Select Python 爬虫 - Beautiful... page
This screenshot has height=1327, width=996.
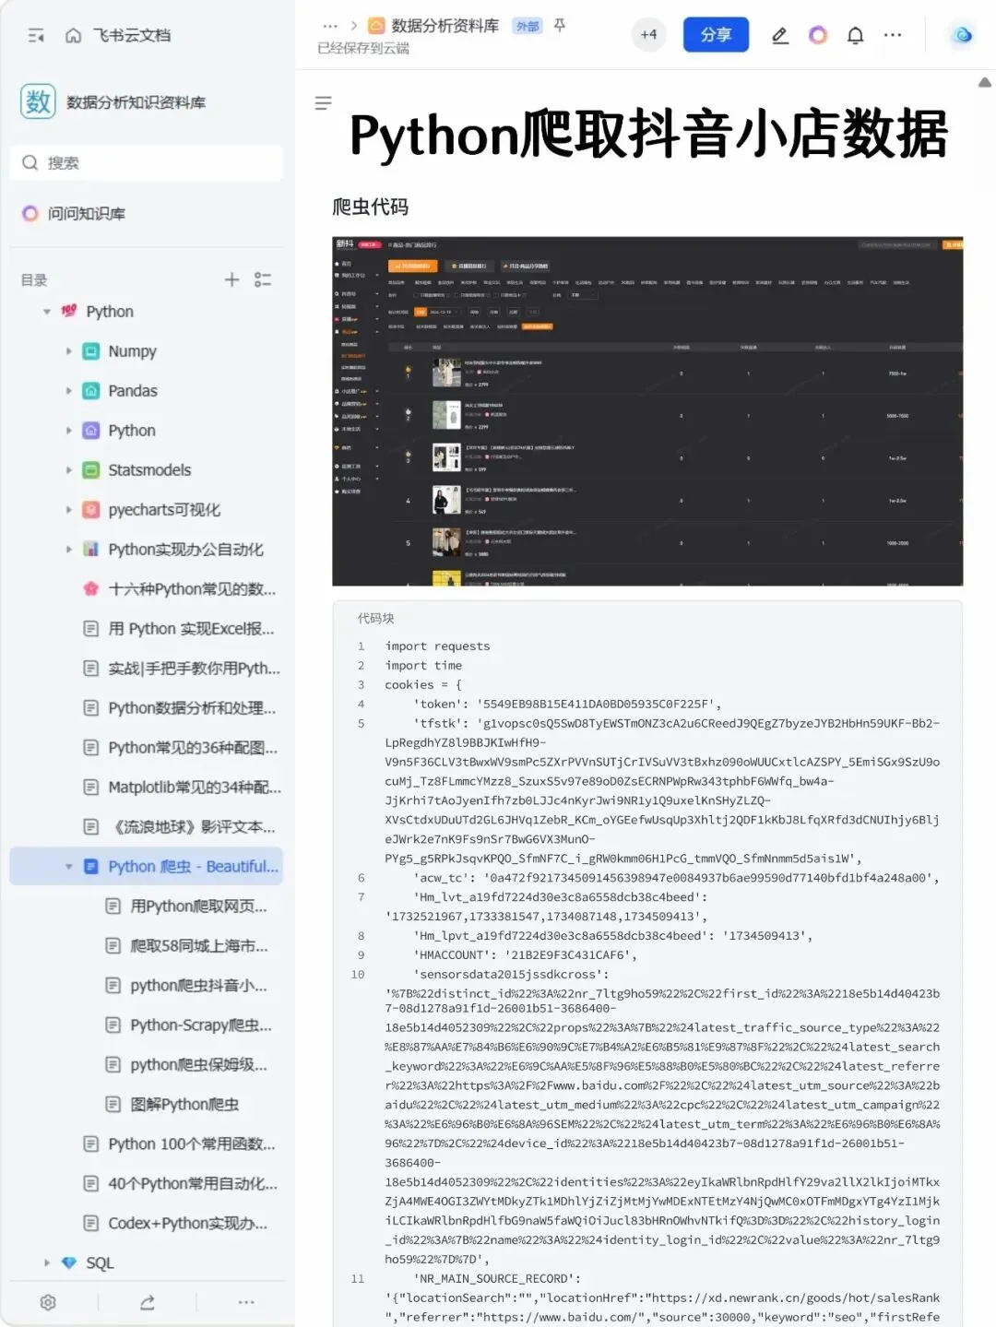coord(146,867)
